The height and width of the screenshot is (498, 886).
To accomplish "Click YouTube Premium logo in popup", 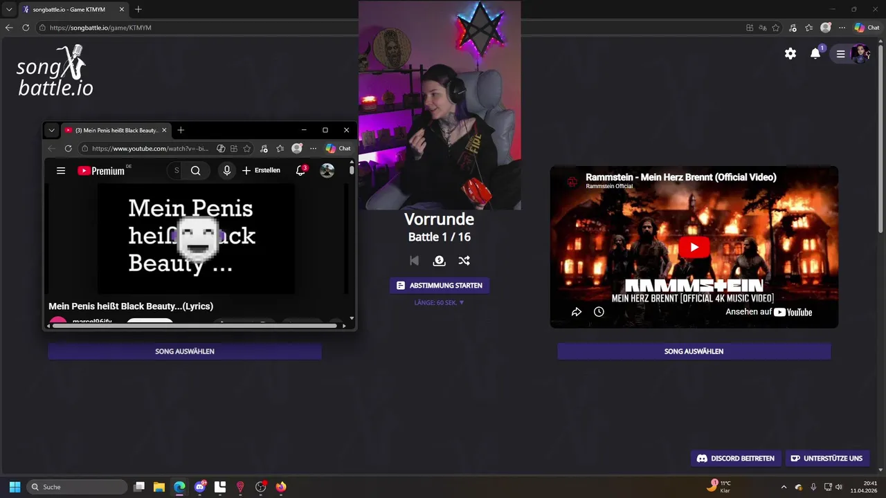I will tap(101, 170).
